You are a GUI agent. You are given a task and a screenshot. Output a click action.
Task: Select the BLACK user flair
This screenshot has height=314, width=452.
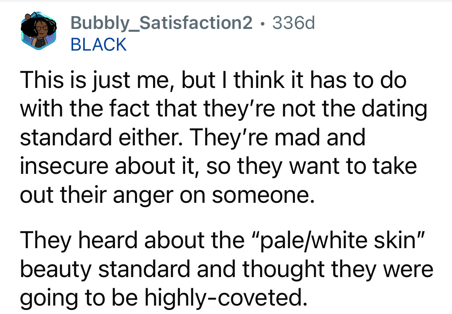98,45
